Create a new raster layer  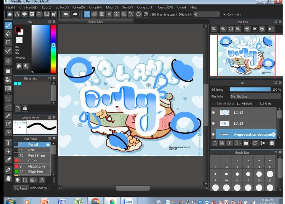pos(215,143)
